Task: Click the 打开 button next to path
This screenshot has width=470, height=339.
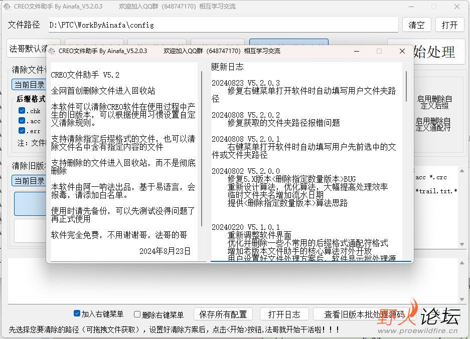Action: 449,25
